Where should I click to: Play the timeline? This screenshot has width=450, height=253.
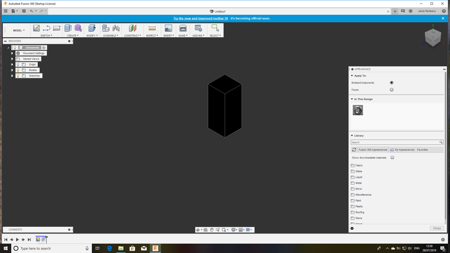point(17,239)
